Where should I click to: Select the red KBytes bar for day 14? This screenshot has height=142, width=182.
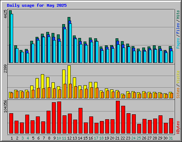pos(81,121)
